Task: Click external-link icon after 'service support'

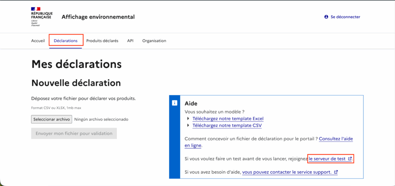Action: [x=336, y=172]
